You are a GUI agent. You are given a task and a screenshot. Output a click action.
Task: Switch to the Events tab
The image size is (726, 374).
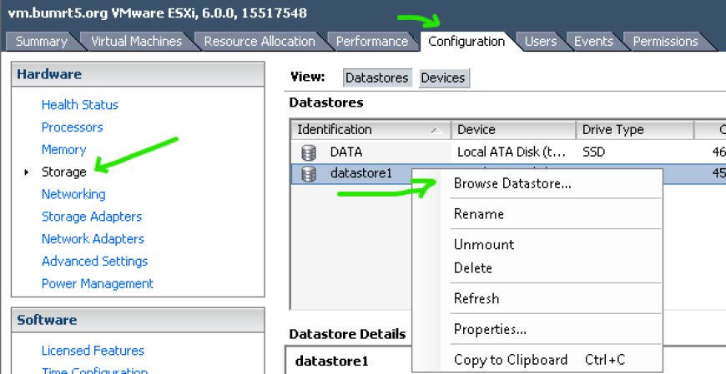593,41
